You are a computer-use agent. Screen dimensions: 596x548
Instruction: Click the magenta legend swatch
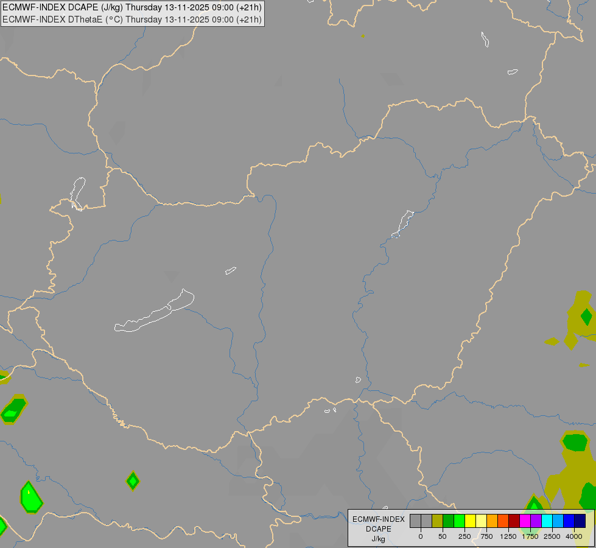pos(525,521)
